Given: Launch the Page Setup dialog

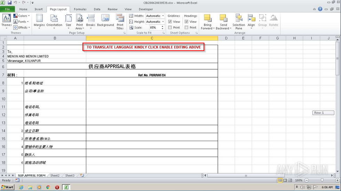Looking at the screenshot, I should click(x=125, y=33).
